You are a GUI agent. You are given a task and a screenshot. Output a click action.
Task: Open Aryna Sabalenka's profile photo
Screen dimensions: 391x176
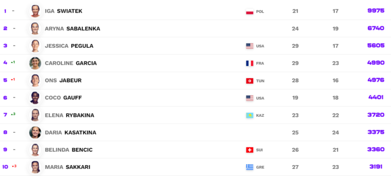tap(35, 29)
